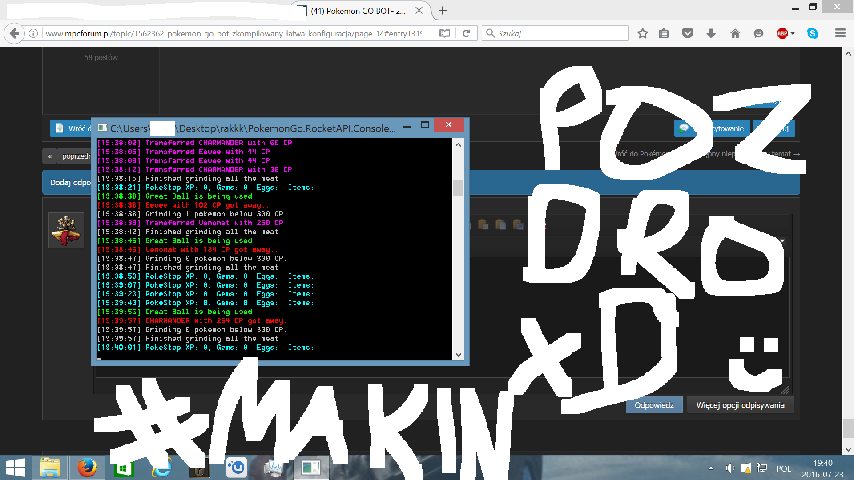
Task: Click console scrollbar up arrow
Action: pyautogui.click(x=458, y=144)
